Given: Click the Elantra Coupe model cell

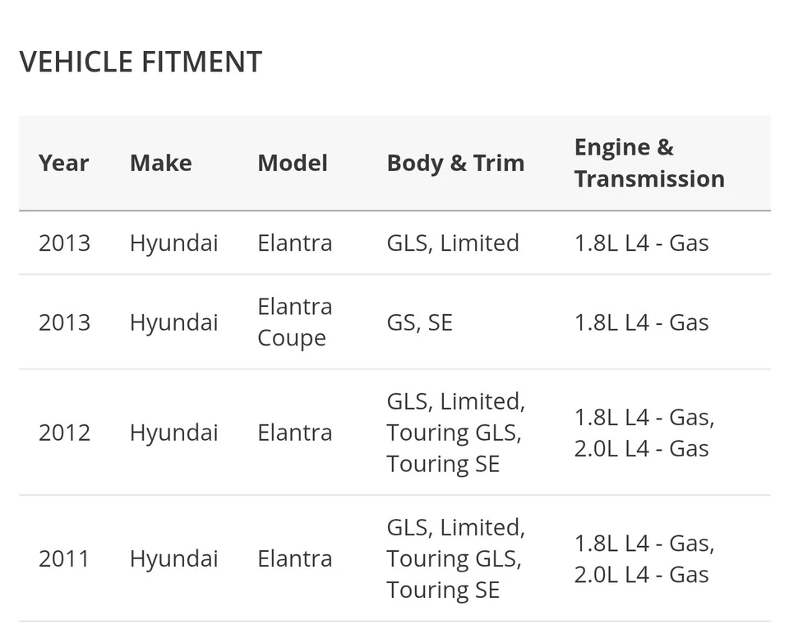Looking at the screenshot, I should (295, 322).
